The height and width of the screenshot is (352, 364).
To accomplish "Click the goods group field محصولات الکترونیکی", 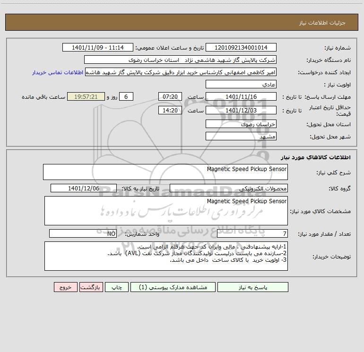I will point(229,188).
